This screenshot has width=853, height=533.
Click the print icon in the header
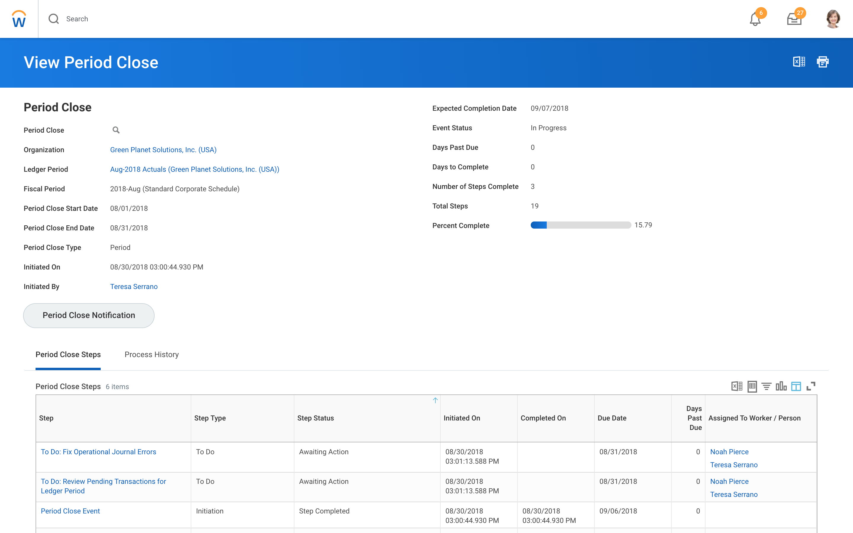tap(823, 62)
